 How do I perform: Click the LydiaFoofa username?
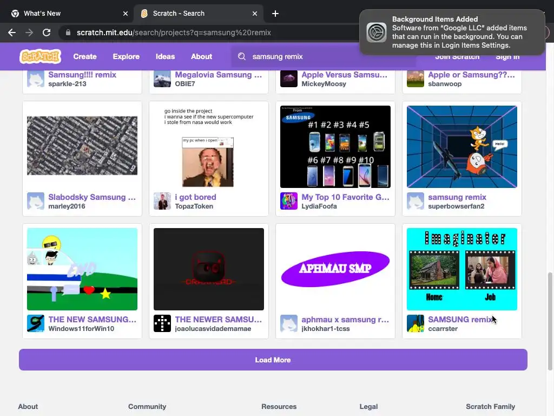319,206
